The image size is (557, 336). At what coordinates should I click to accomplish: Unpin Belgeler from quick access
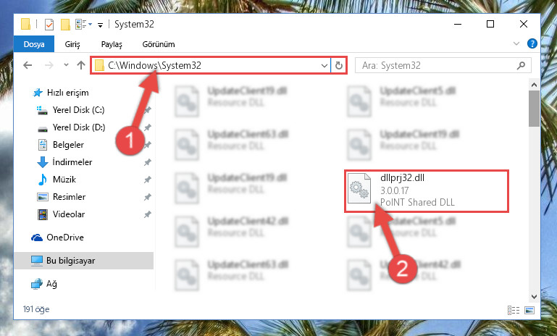148,145
